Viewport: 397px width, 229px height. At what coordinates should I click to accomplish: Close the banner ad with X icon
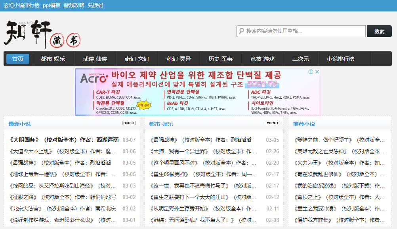pos(317,72)
